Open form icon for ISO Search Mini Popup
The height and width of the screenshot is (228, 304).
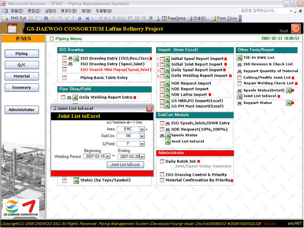click(x=64, y=69)
